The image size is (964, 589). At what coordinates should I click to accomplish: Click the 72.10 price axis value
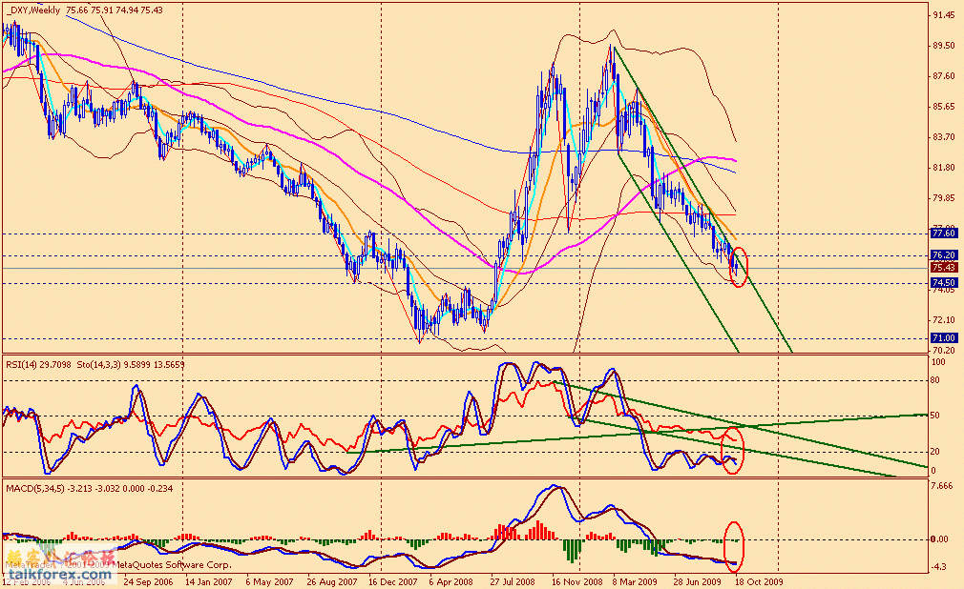pyautogui.click(x=944, y=320)
